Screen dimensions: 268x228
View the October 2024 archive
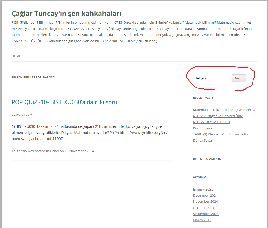click(203, 208)
